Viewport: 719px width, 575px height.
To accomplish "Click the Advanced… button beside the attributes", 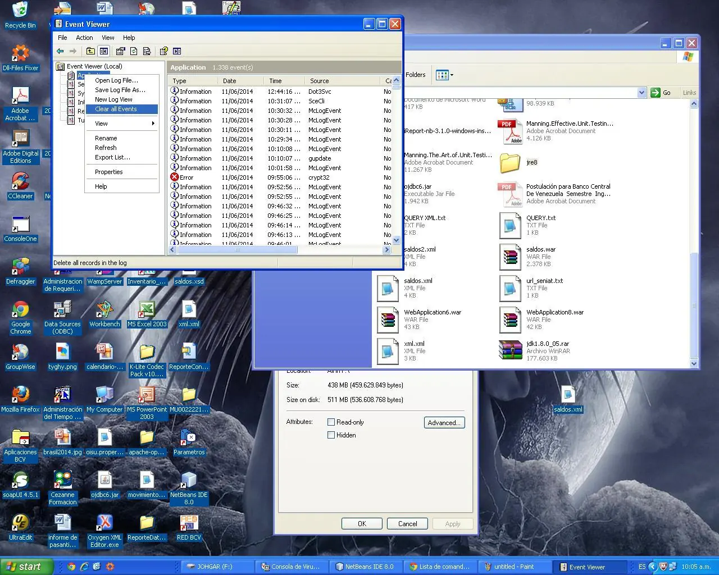I will coord(444,423).
